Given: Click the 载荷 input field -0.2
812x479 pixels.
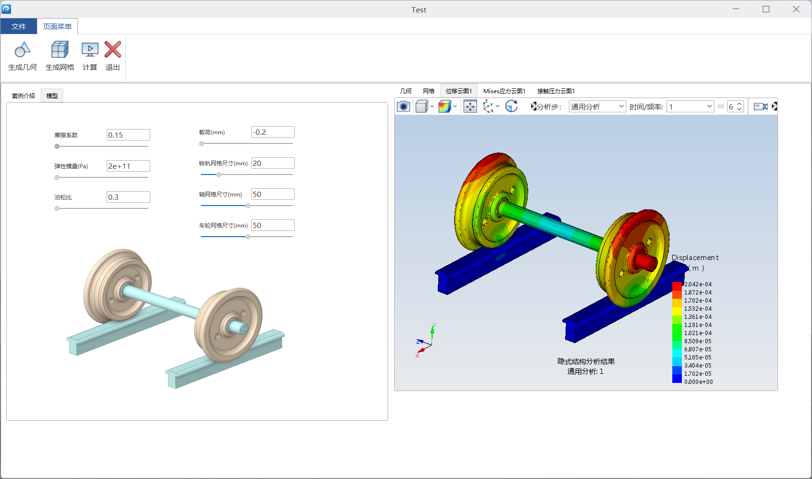Looking at the screenshot, I should tap(273, 132).
